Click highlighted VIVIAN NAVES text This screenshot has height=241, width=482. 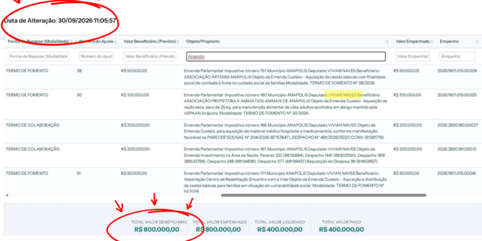coord(345,95)
